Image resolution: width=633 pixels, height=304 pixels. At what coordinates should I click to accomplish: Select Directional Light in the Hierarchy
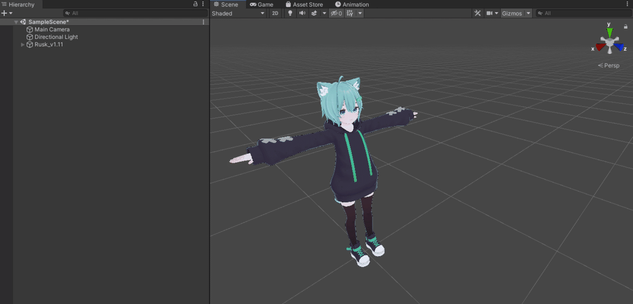tap(56, 37)
